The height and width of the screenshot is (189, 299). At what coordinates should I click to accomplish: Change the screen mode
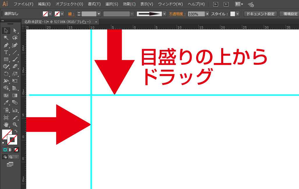coord(10,164)
